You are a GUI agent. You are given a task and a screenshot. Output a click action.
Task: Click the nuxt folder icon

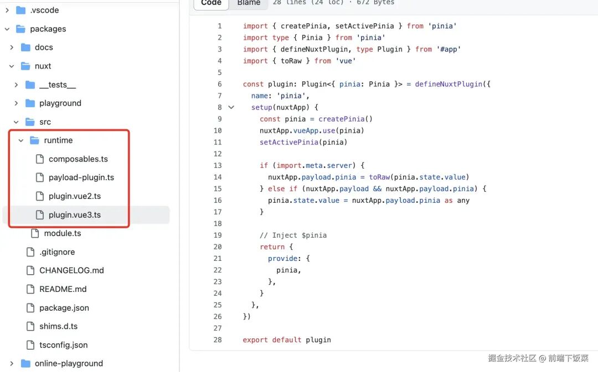click(x=25, y=66)
